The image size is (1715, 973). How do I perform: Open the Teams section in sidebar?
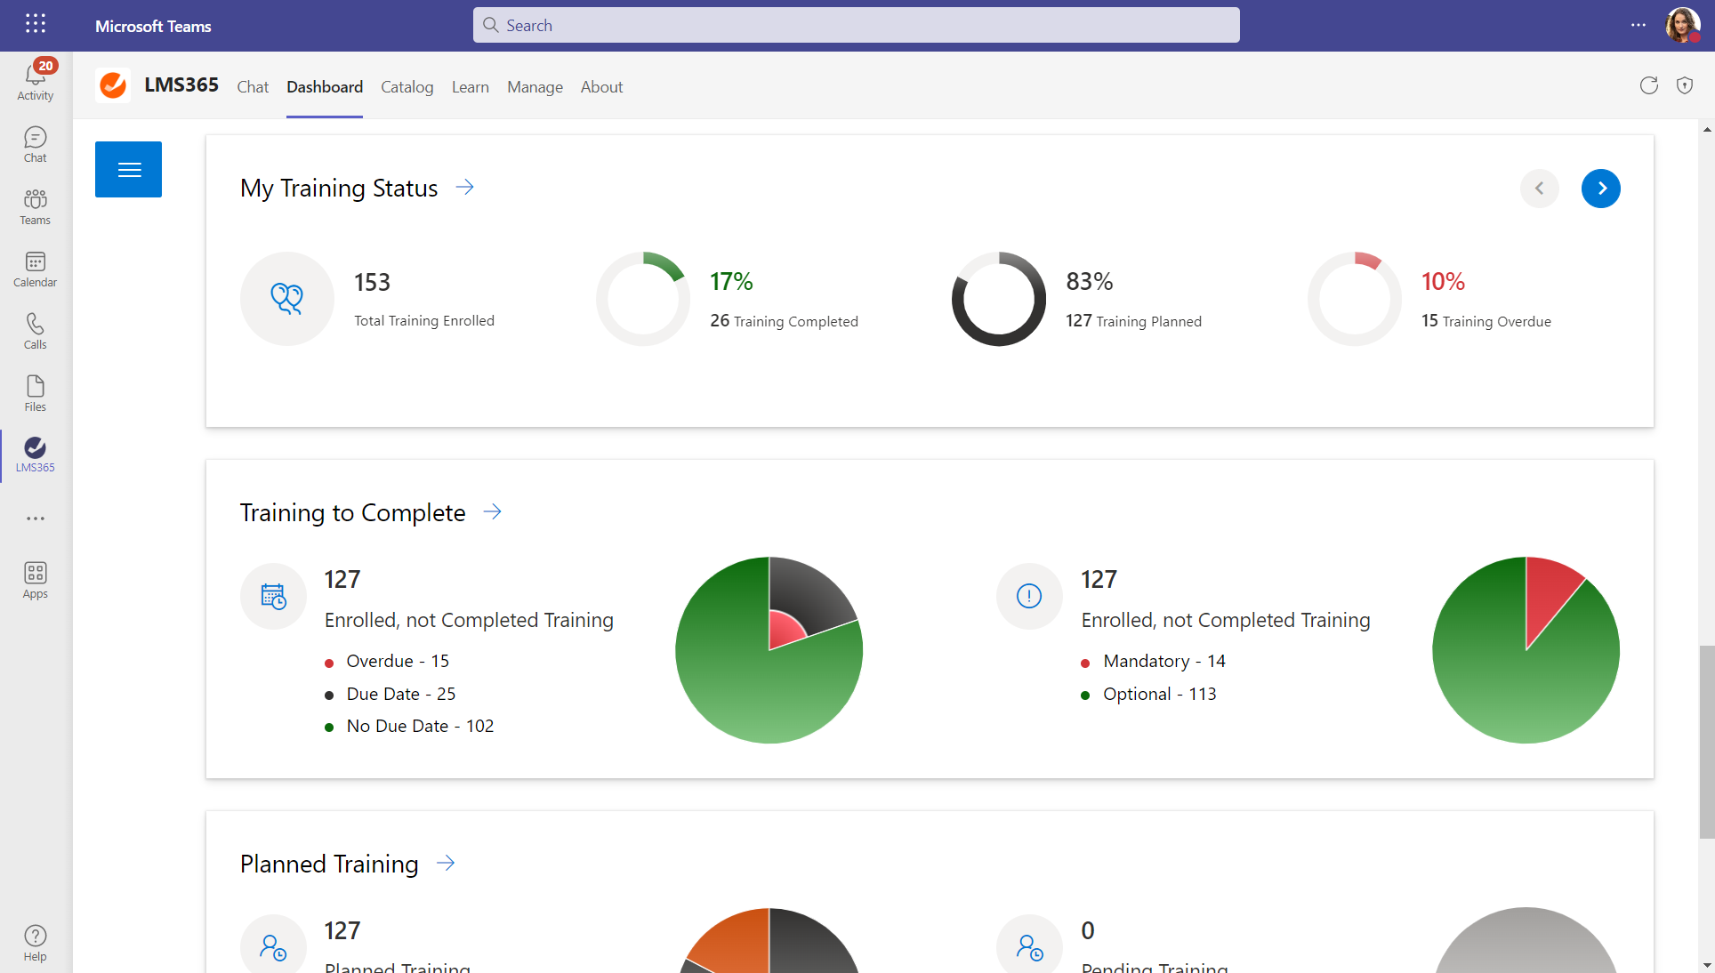(x=36, y=206)
